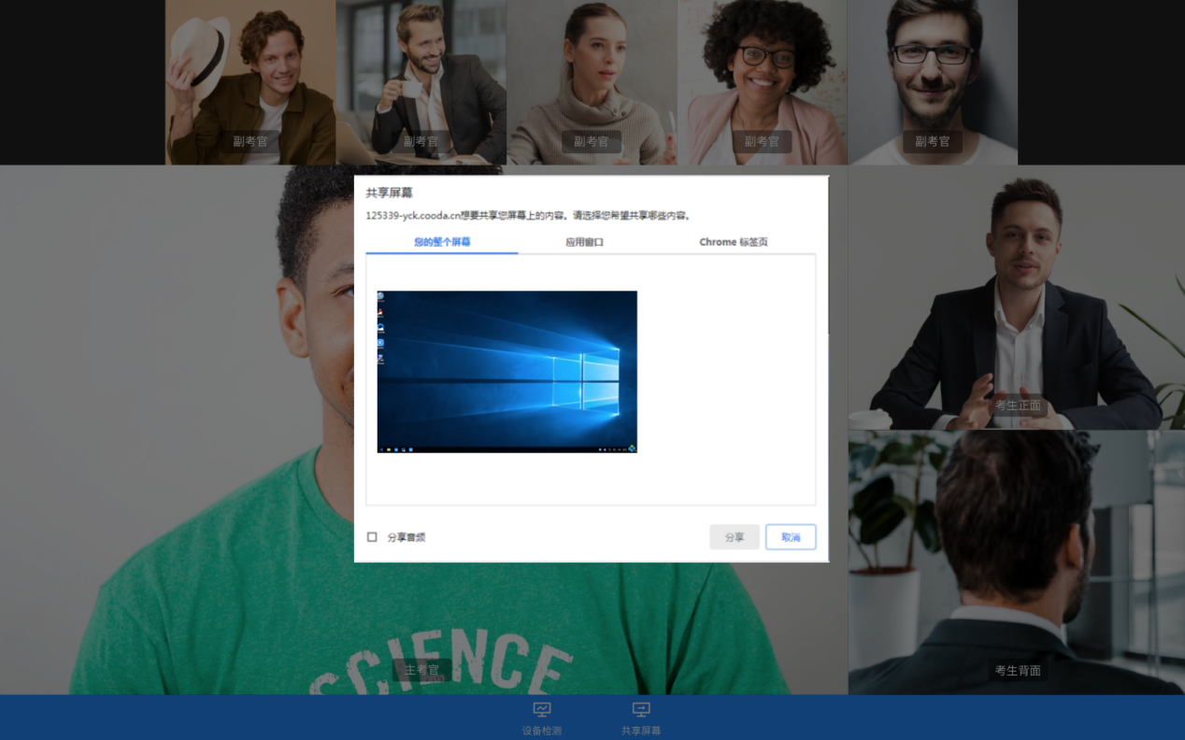Click the candidate front view video
The height and width of the screenshot is (740, 1185).
coord(1016,297)
